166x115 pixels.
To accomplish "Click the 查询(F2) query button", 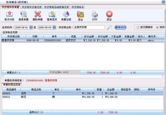I will click(120, 27).
